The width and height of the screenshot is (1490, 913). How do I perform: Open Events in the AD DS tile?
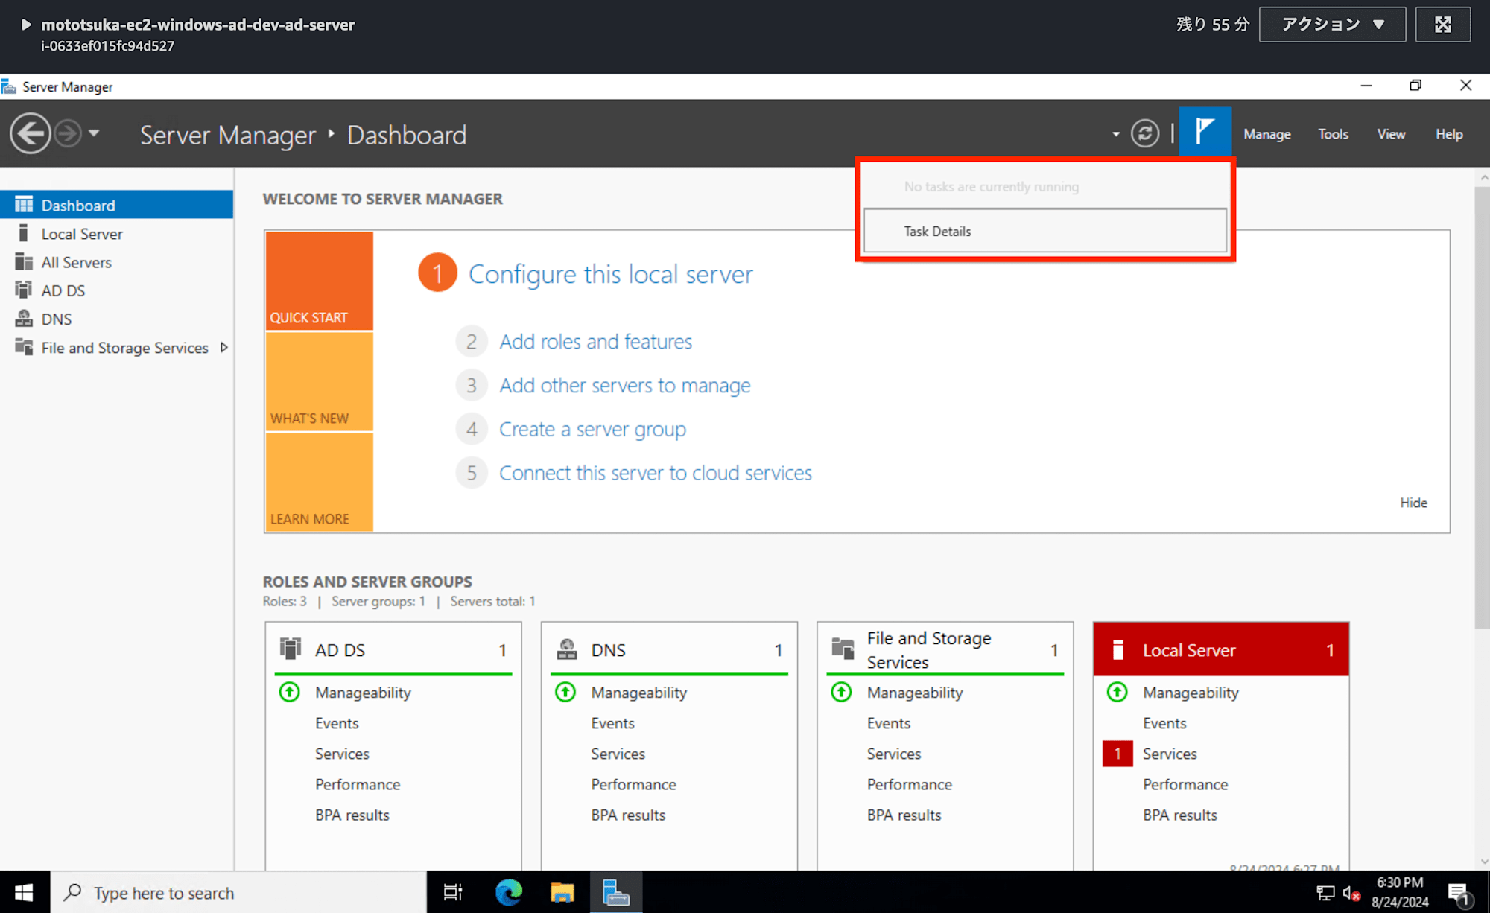coord(337,723)
